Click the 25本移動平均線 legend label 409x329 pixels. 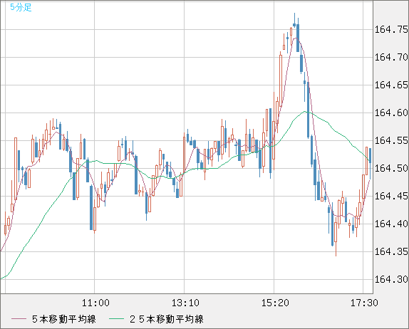click(167, 319)
